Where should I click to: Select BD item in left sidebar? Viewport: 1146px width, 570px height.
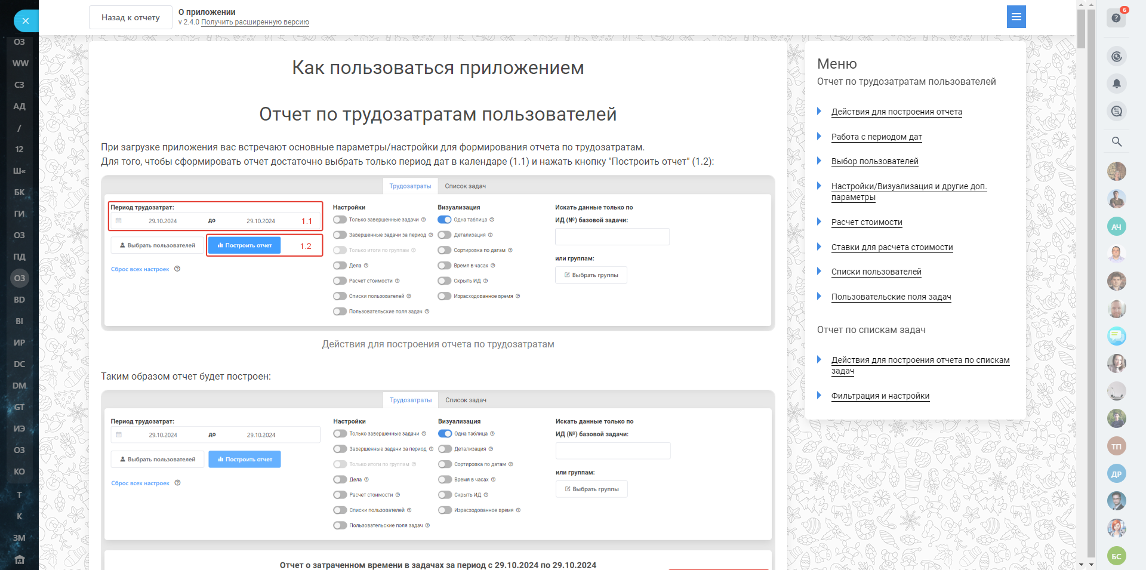19,300
